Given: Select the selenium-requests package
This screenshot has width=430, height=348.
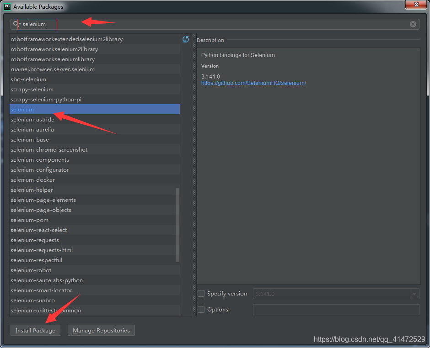Looking at the screenshot, I should point(95,240).
